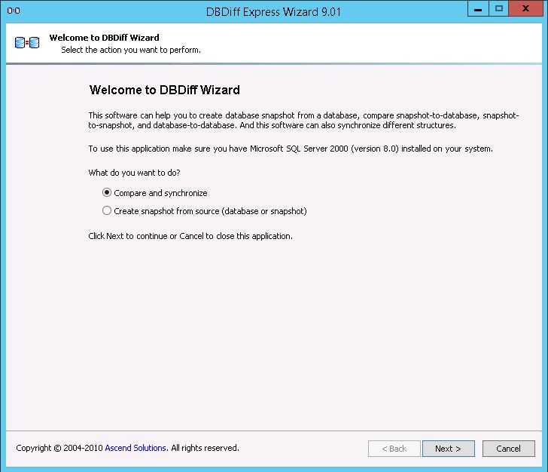The image size is (548, 472).
Task: Click the What do you want to do prompt
Action: tap(134, 173)
